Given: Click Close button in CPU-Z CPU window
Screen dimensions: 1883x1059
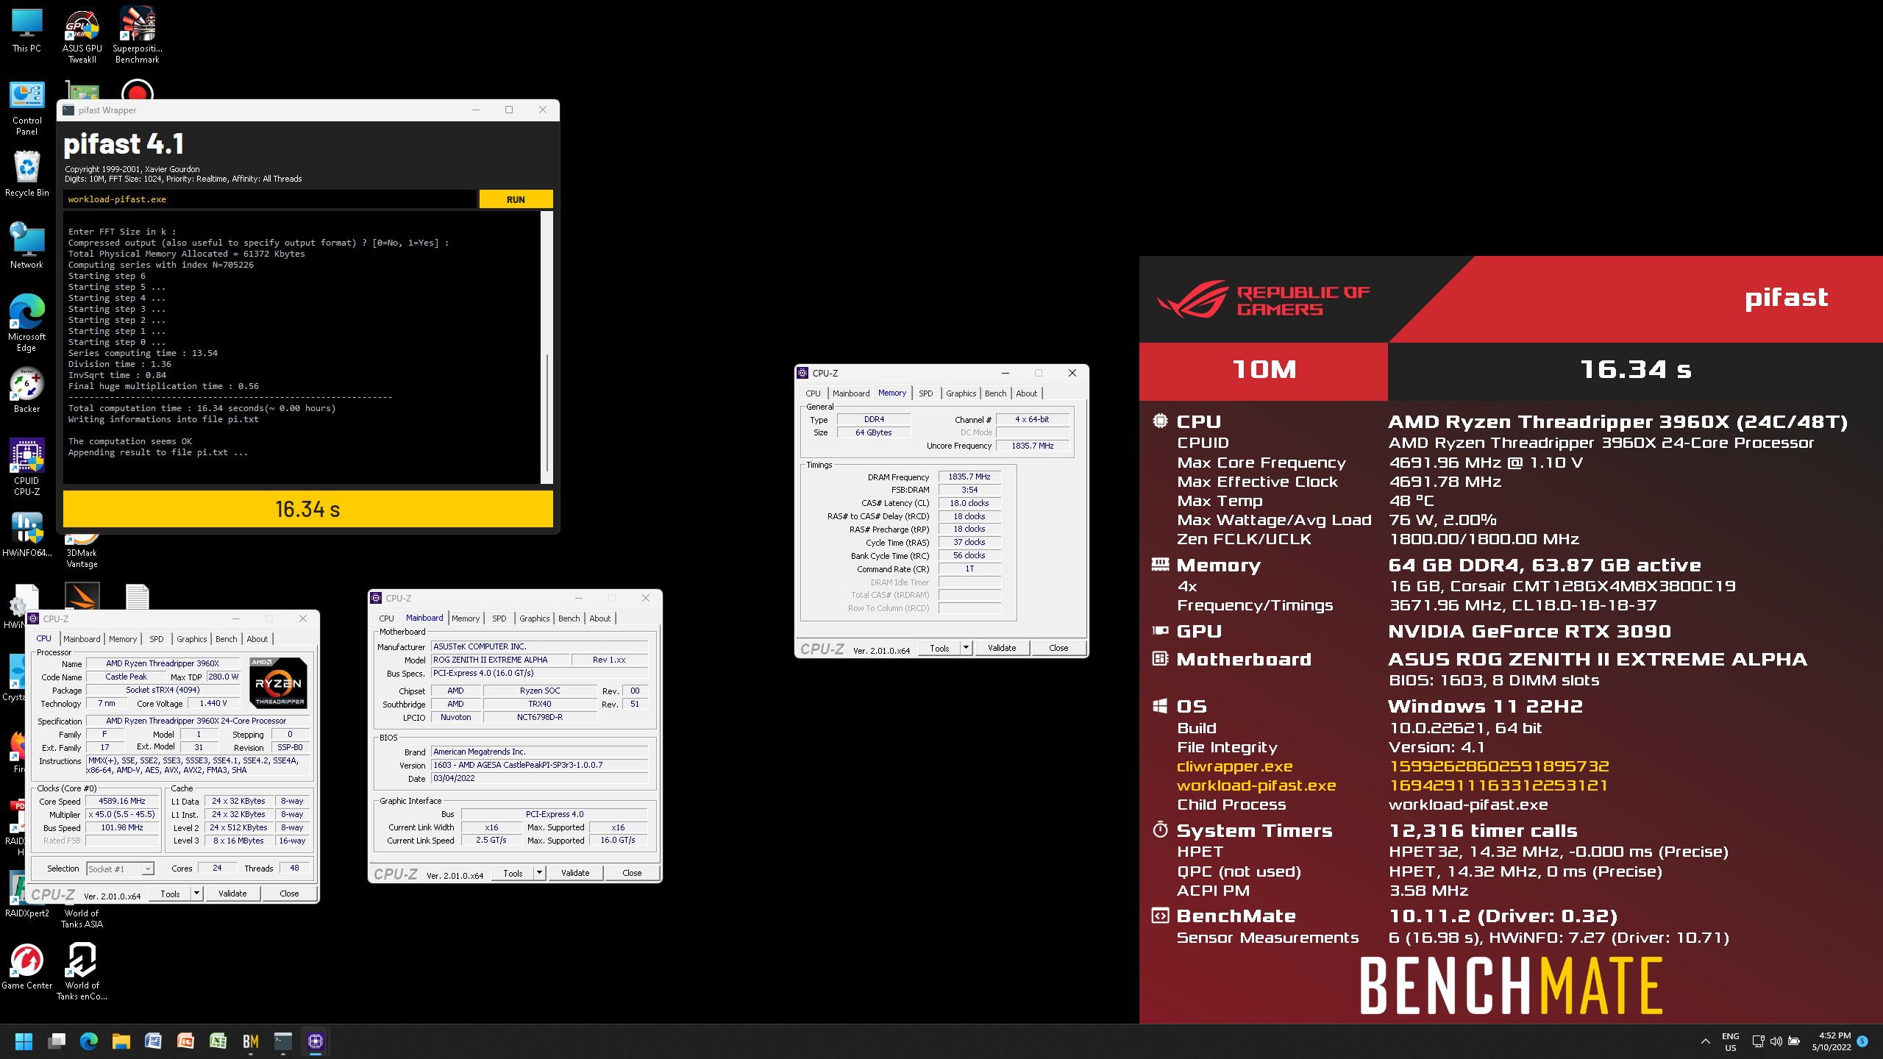Looking at the screenshot, I should (x=289, y=894).
